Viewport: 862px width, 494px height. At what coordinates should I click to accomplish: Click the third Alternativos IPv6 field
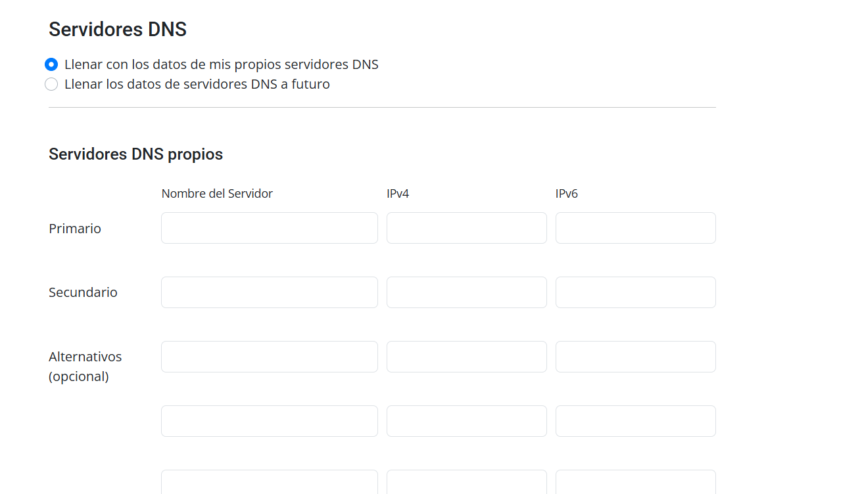pos(636,482)
